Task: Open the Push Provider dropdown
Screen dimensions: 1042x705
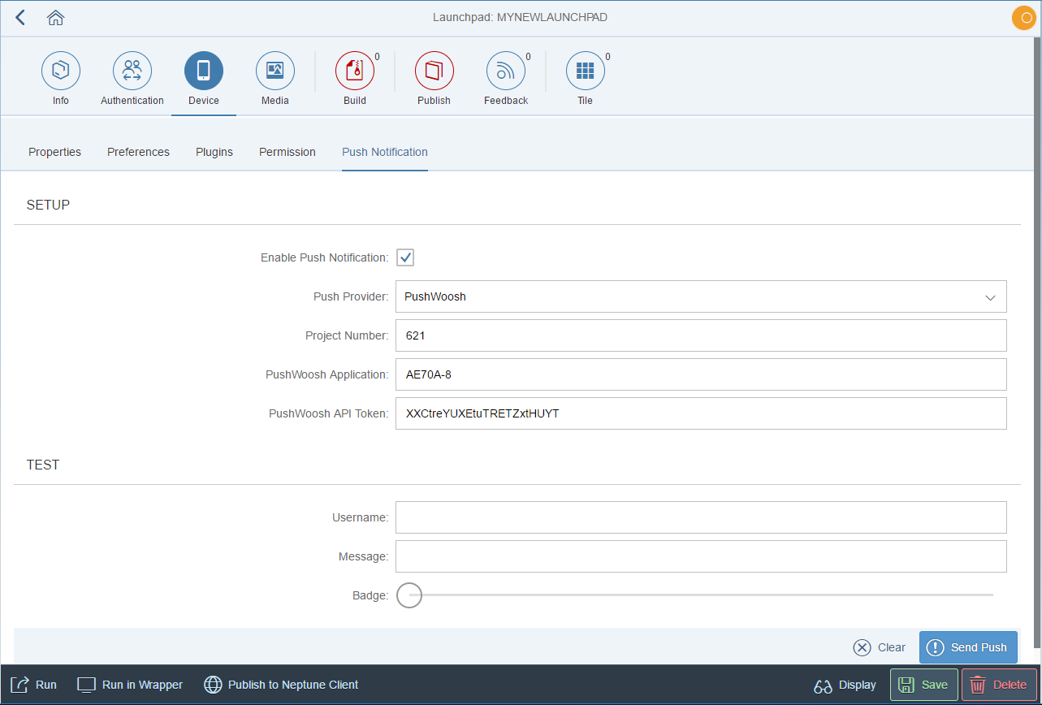Action: [701, 296]
